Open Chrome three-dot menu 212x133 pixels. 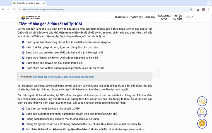click(x=208, y=9)
